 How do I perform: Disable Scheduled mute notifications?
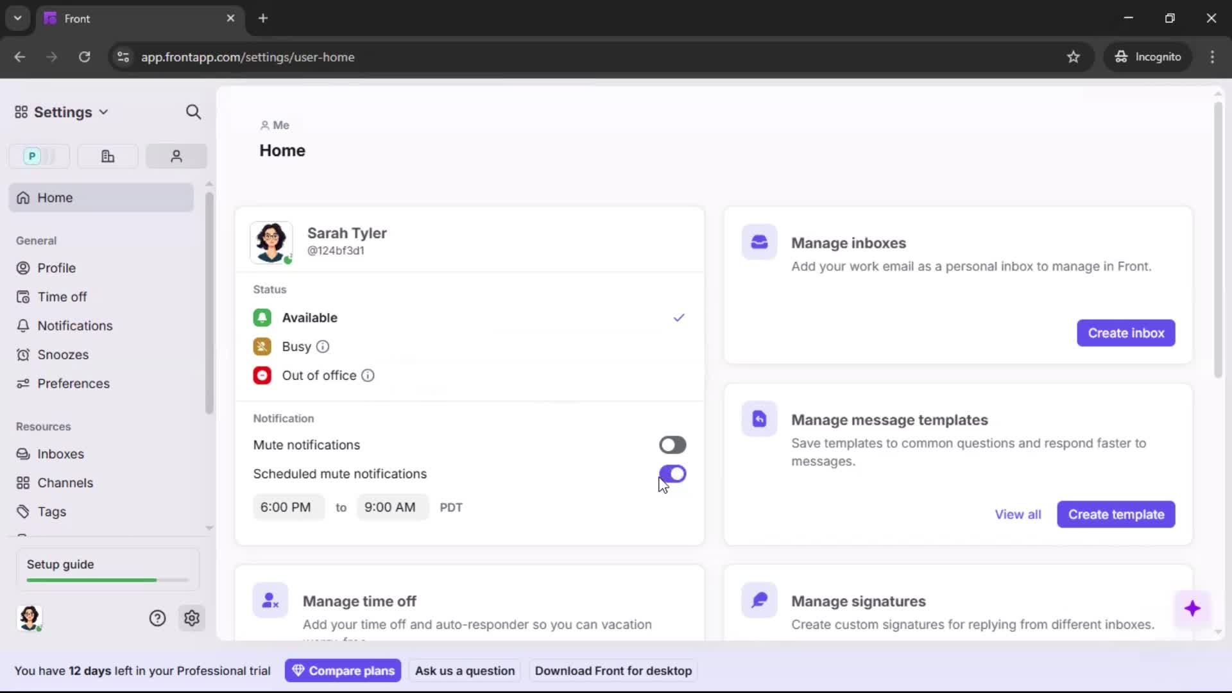coord(672,474)
